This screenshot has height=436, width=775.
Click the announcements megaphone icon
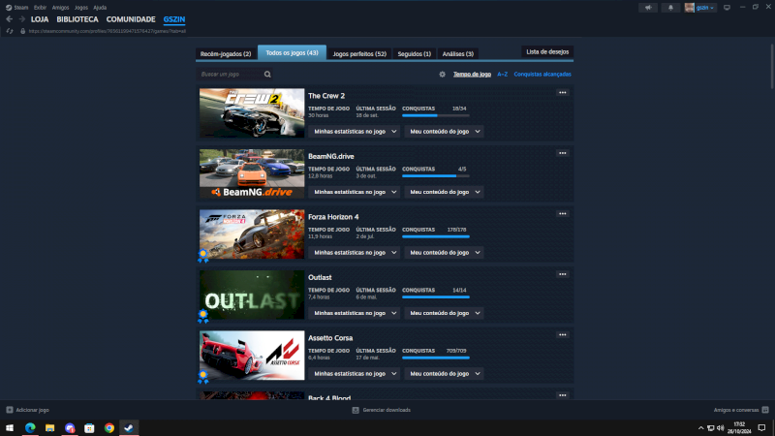pyautogui.click(x=647, y=7)
